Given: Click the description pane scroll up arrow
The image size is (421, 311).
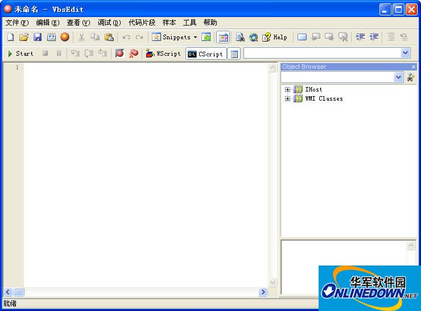Looking at the screenshot, I should (x=411, y=245).
